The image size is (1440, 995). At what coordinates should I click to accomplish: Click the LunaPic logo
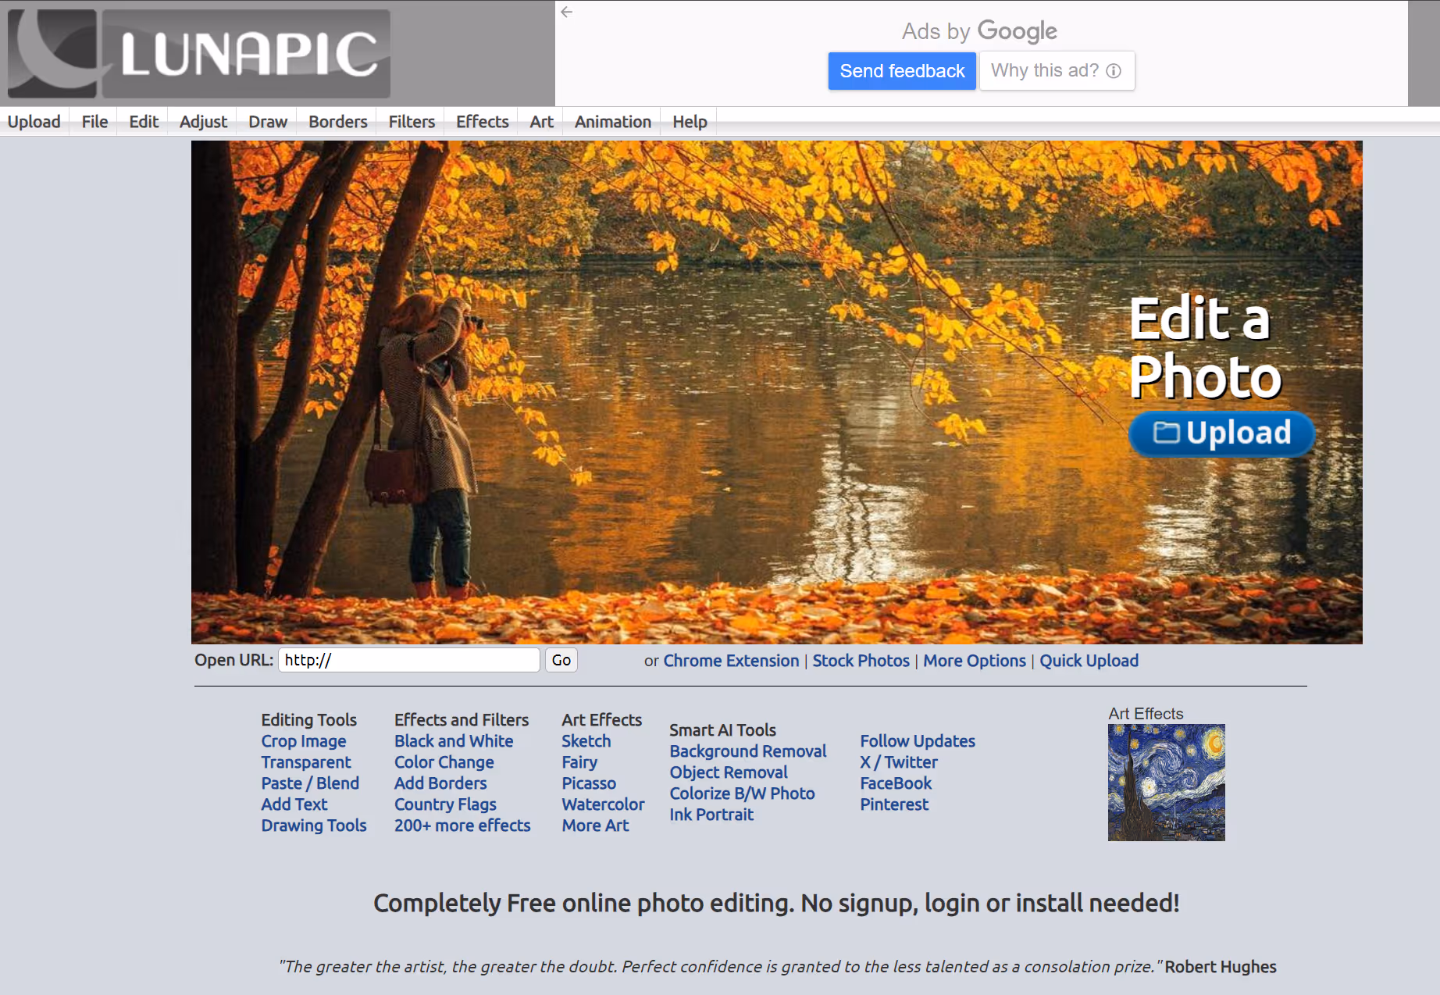click(x=198, y=52)
